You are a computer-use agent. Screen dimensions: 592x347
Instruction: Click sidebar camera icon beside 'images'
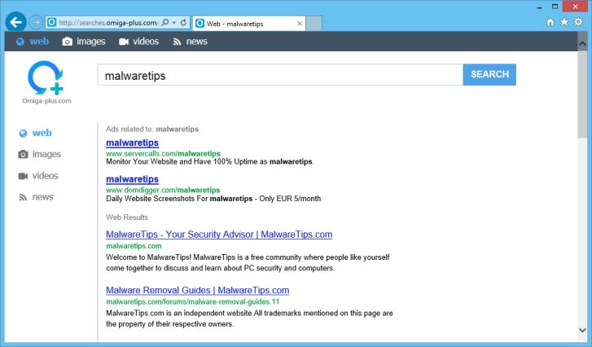pos(23,155)
